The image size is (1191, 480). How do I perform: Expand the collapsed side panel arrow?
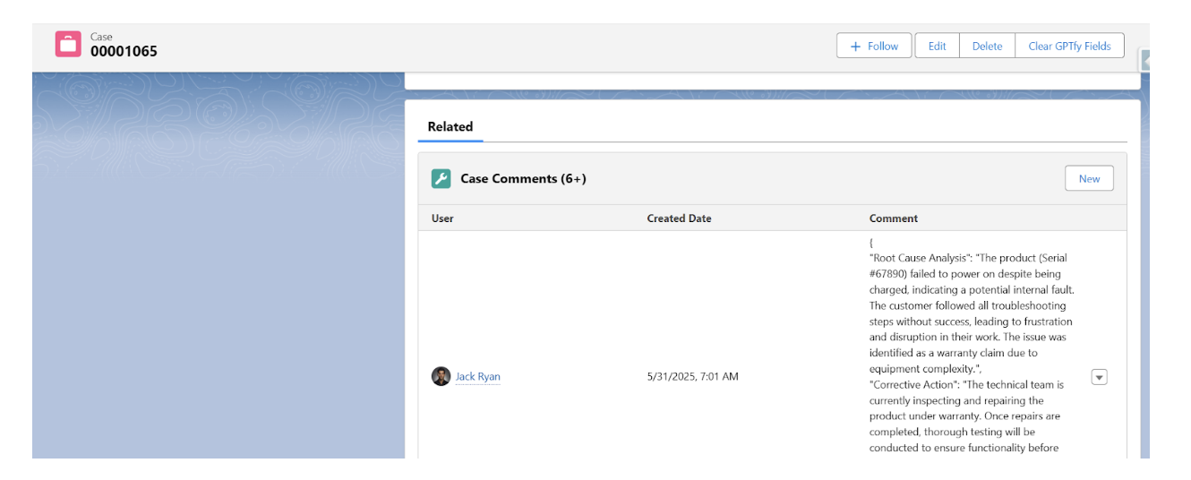coord(1144,61)
